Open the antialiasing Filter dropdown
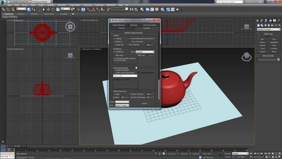 [145, 52]
